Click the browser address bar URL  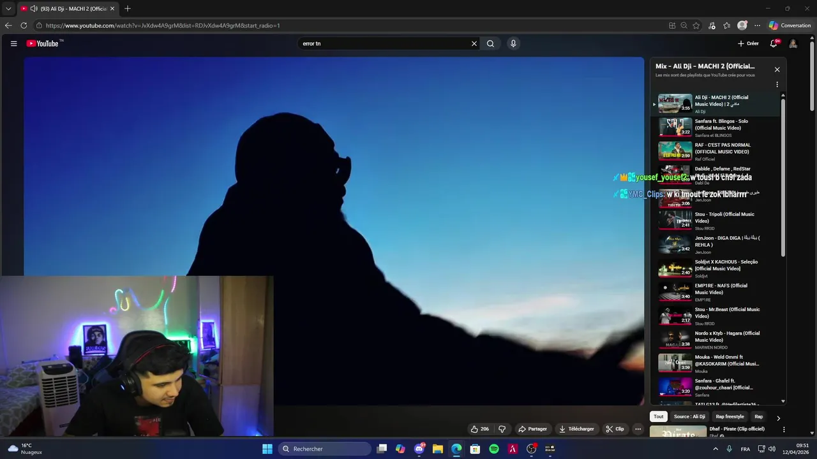pos(163,25)
